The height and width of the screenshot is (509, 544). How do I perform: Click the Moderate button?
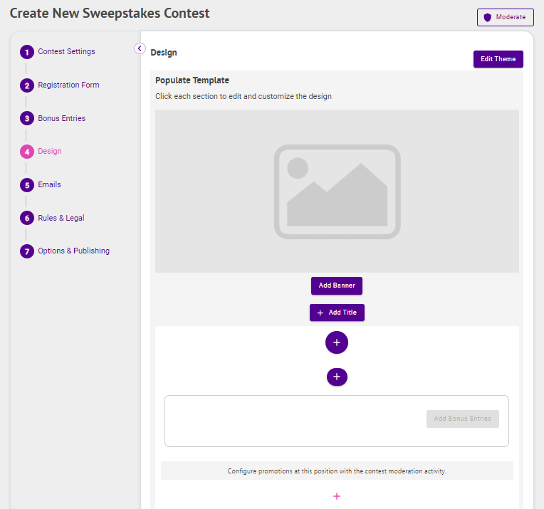[505, 17]
